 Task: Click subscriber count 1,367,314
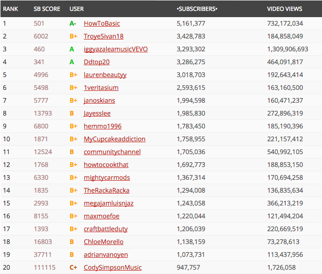click(191, 177)
